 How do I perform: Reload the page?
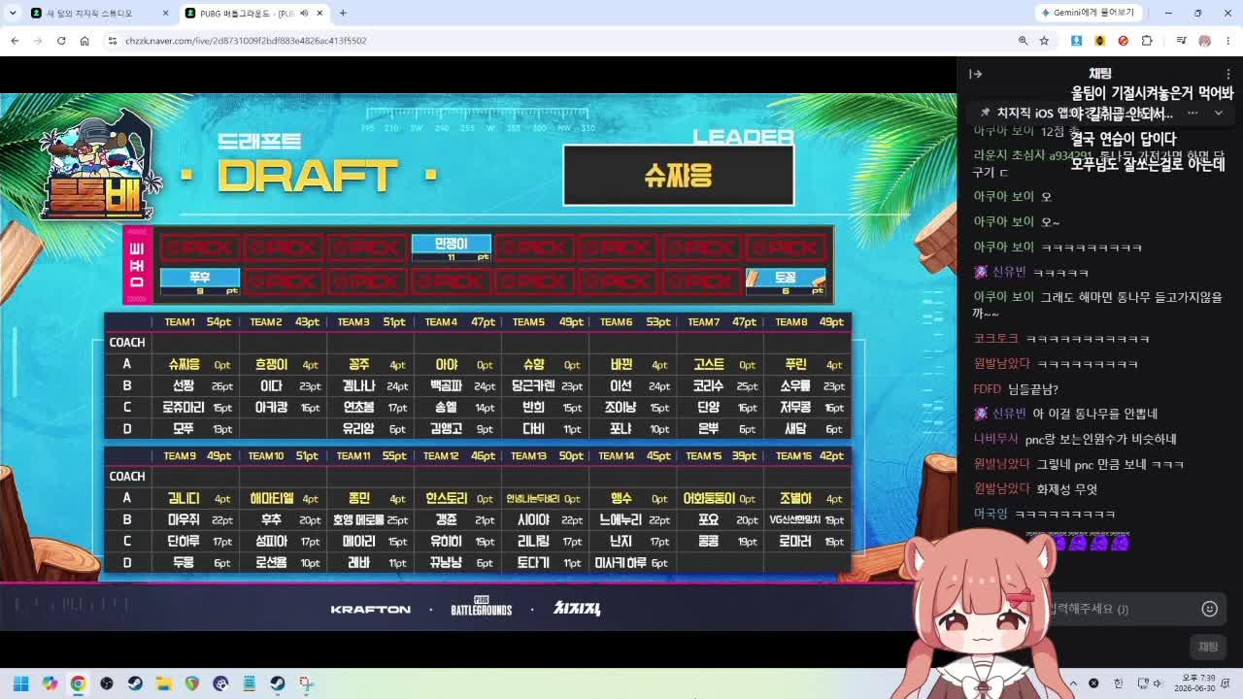(61, 41)
